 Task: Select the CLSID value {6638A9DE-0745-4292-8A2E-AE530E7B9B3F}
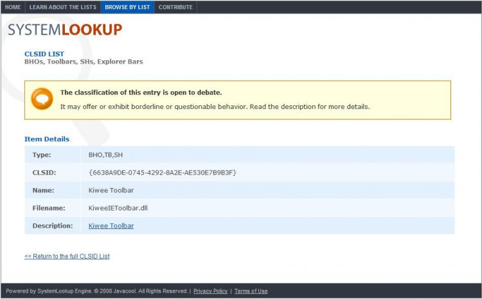(163, 173)
